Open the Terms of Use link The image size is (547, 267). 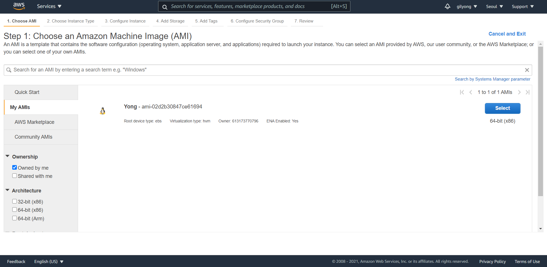[527, 262]
